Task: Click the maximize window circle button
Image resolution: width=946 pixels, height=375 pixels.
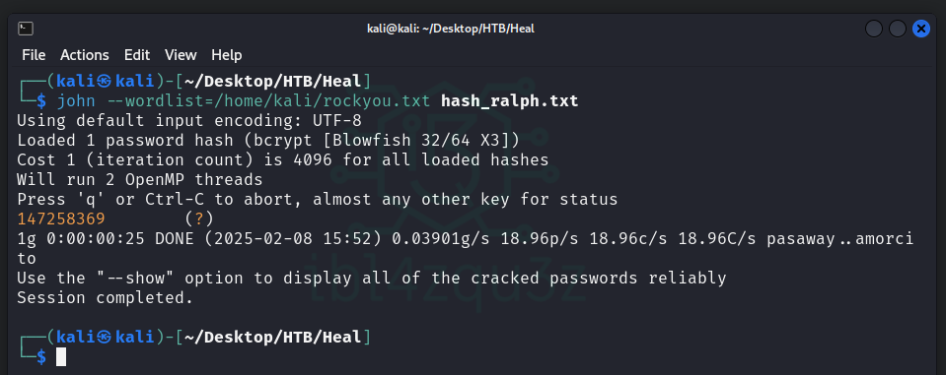Action: click(897, 29)
